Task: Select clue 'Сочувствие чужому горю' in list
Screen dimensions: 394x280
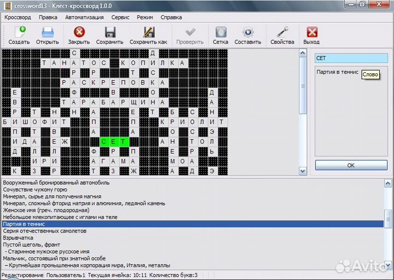Action: [35, 189]
